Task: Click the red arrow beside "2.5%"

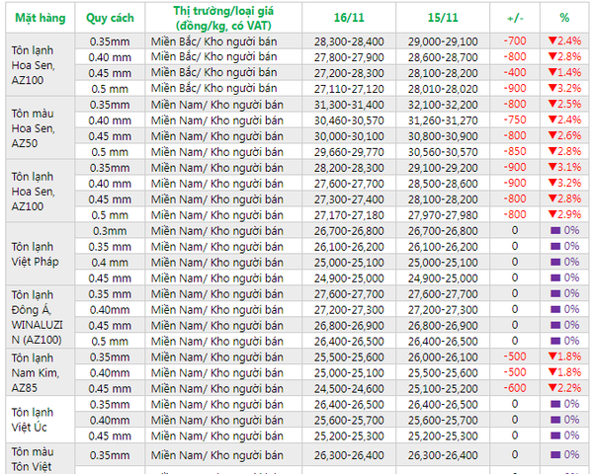Action: pos(552,104)
